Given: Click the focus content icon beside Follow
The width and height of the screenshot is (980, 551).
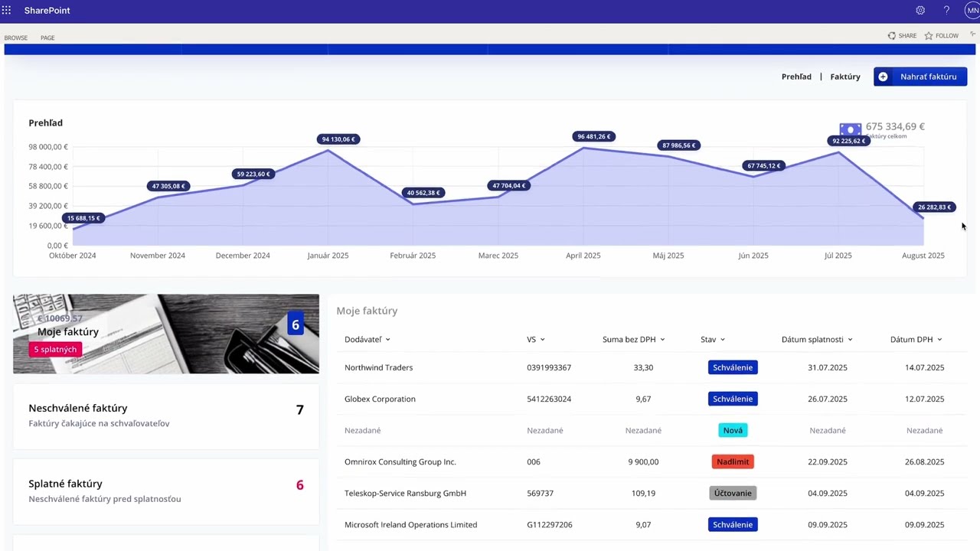Looking at the screenshot, I should point(973,34).
